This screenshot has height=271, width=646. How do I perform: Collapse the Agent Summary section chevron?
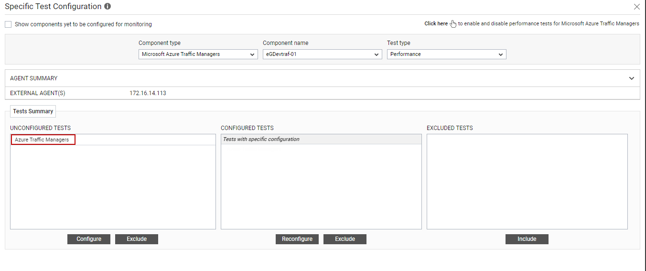(632, 78)
